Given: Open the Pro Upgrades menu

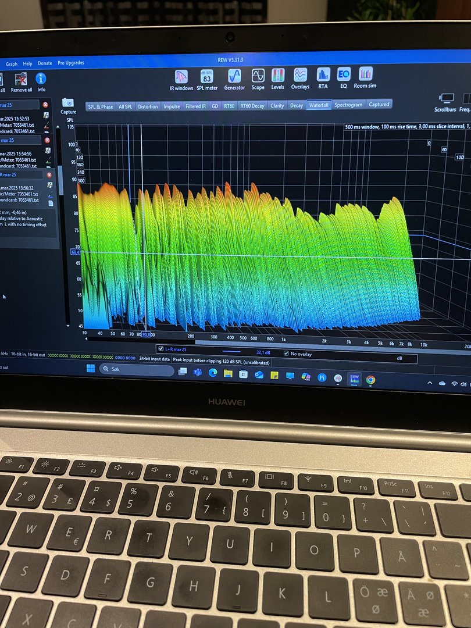Looking at the screenshot, I should pos(71,63).
